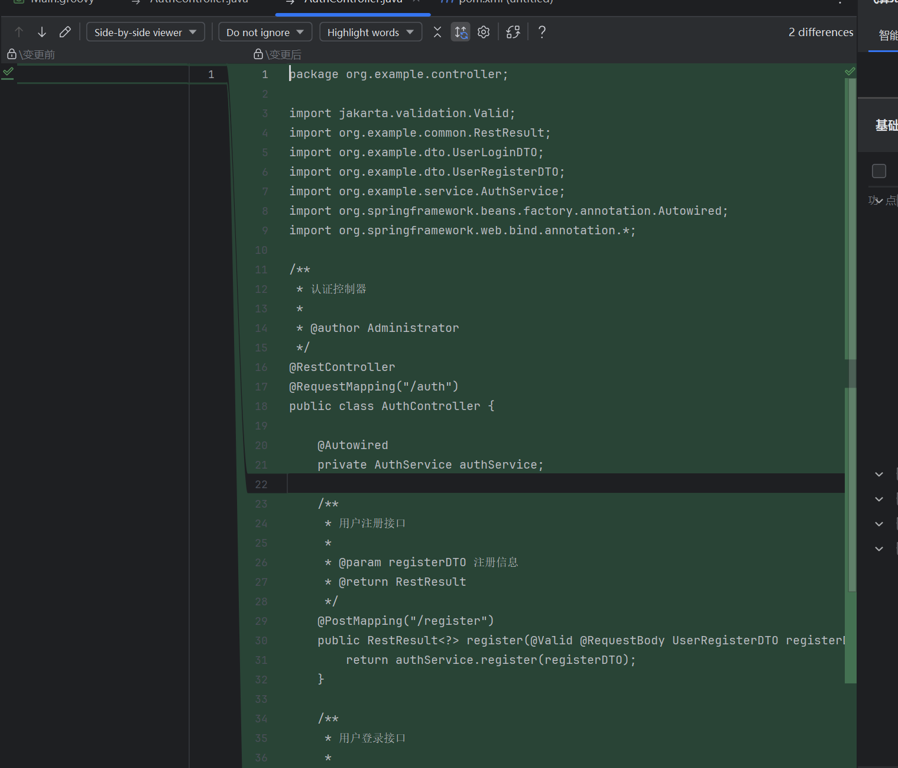Click the UserRegisterDTO import line
Screen dimensions: 898x768
[427, 172]
